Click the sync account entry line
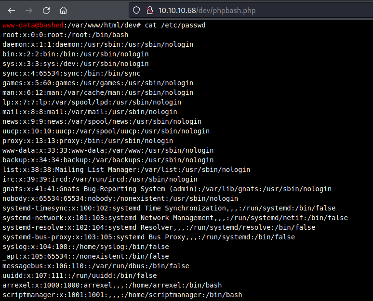 [x=71, y=73]
